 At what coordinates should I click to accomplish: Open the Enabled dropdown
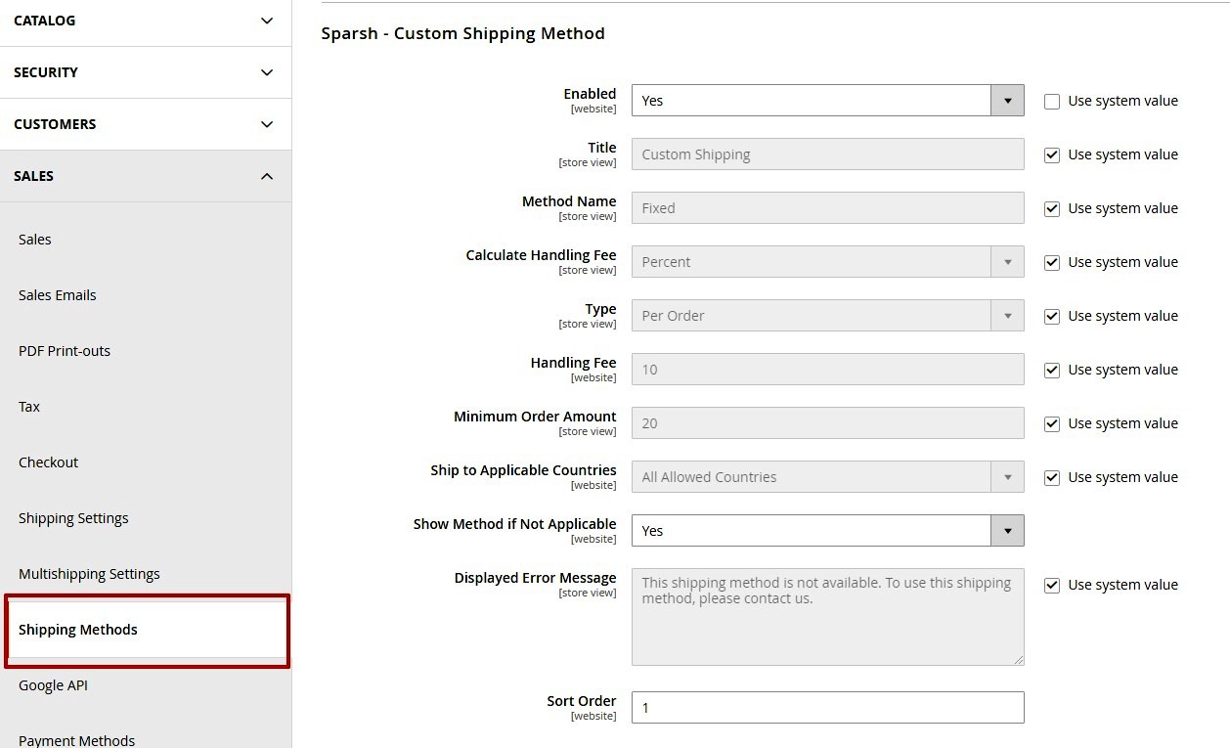coord(1007,100)
